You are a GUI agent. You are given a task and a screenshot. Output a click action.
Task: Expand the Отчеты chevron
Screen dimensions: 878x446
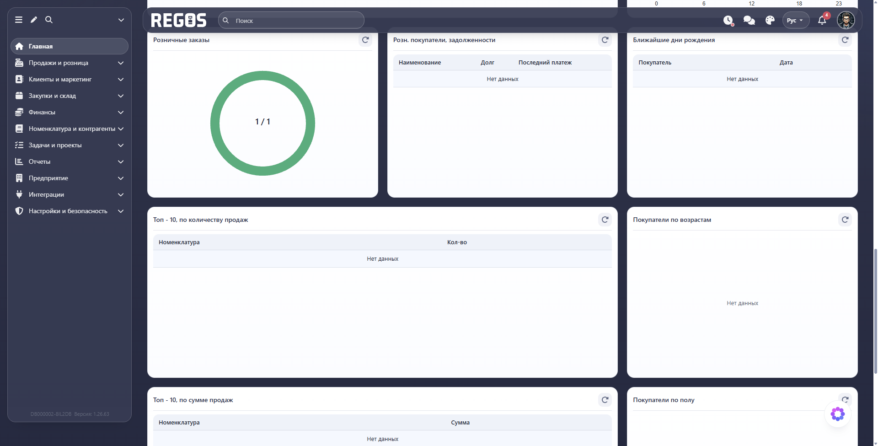(121, 161)
